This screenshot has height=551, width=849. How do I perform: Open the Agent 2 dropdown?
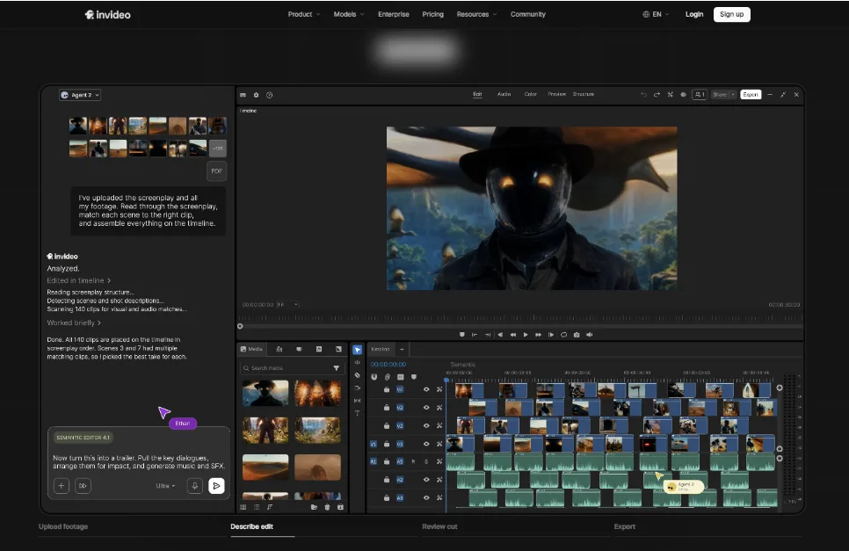(x=80, y=95)
